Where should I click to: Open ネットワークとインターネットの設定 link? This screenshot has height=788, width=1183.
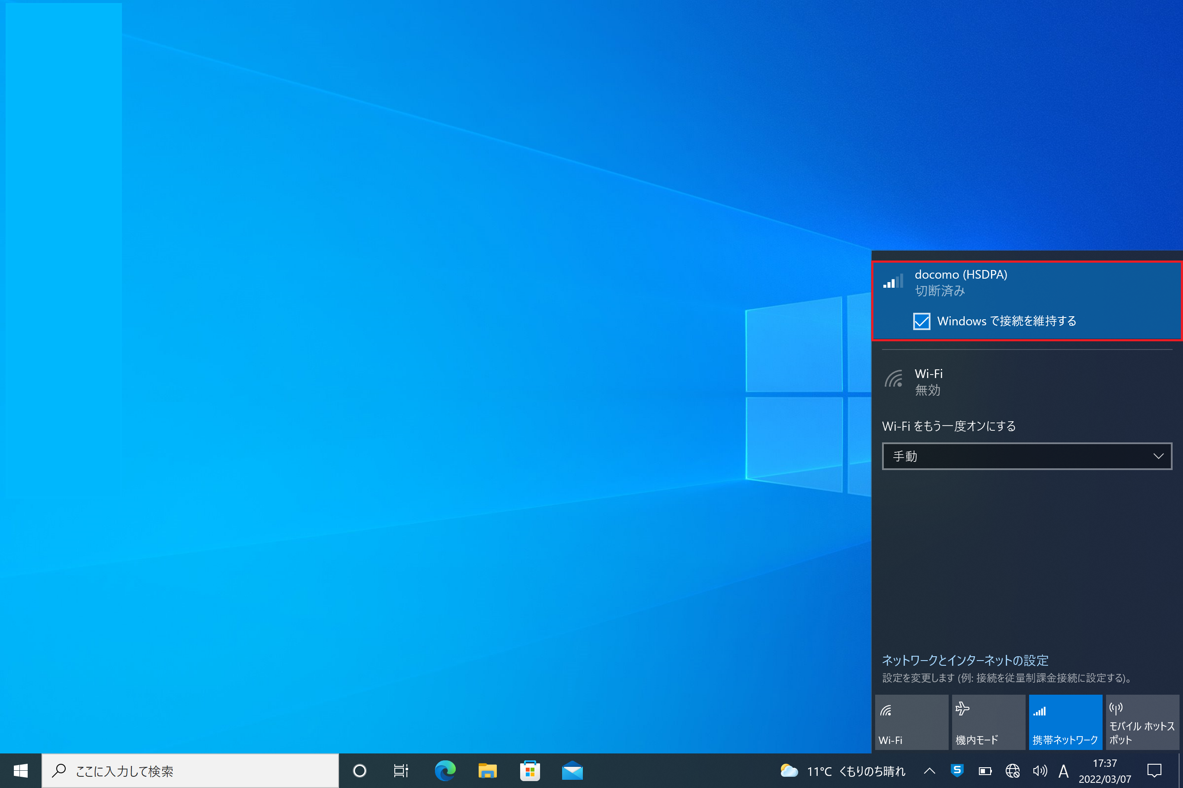pos(965,661)
